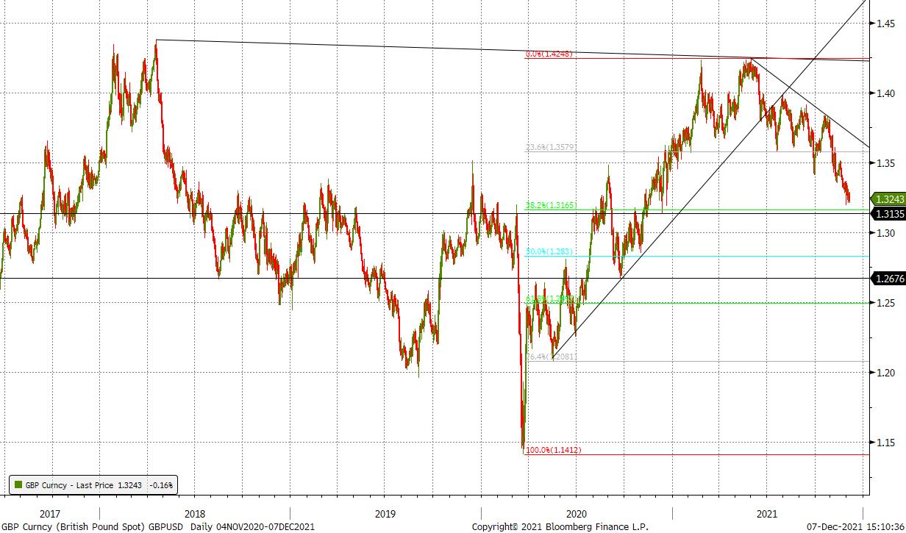Click the green GBP Curncy legend color square
Viewport: 906px width, 533px height.
pos(18,485)
